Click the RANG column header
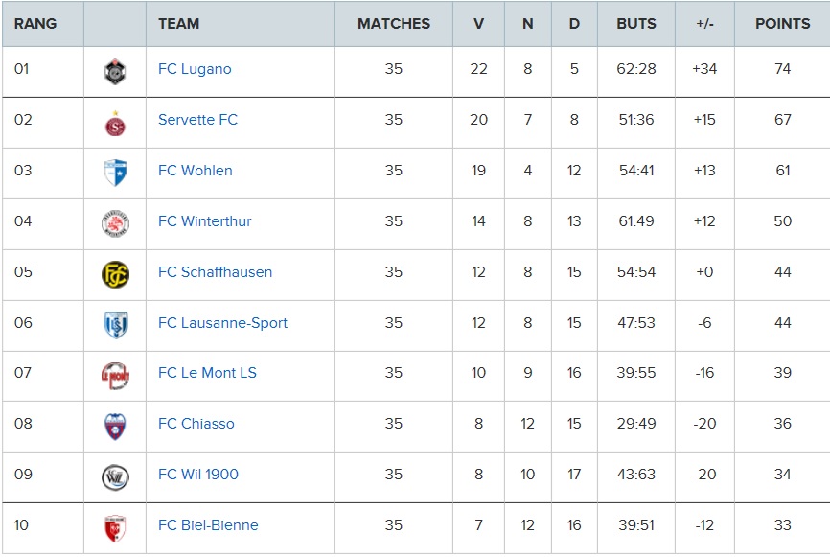Viewport: 830px width, 557px height. coord(35,24)
